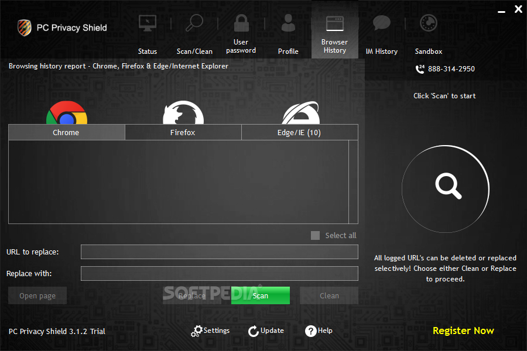This screenshot has width=527, height=351.
Task: Switch to the Edge/IE (10) tab
Action: (x=300, y=132)
